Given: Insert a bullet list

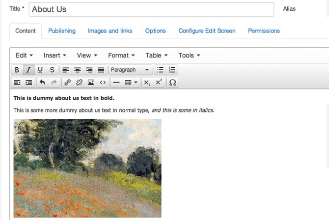Looking at the screenshot, I should tap(160, 70).
